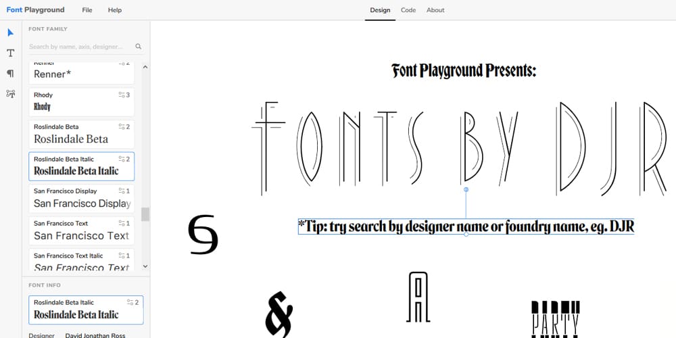Select the San Francisco Text font card
Screen dimensions: 676x338
82,231
